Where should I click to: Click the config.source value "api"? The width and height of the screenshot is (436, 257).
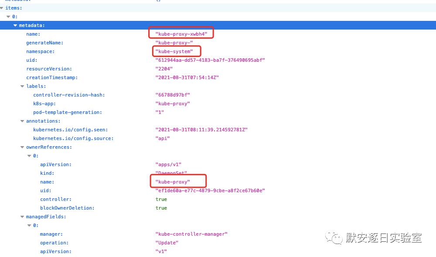163,138
